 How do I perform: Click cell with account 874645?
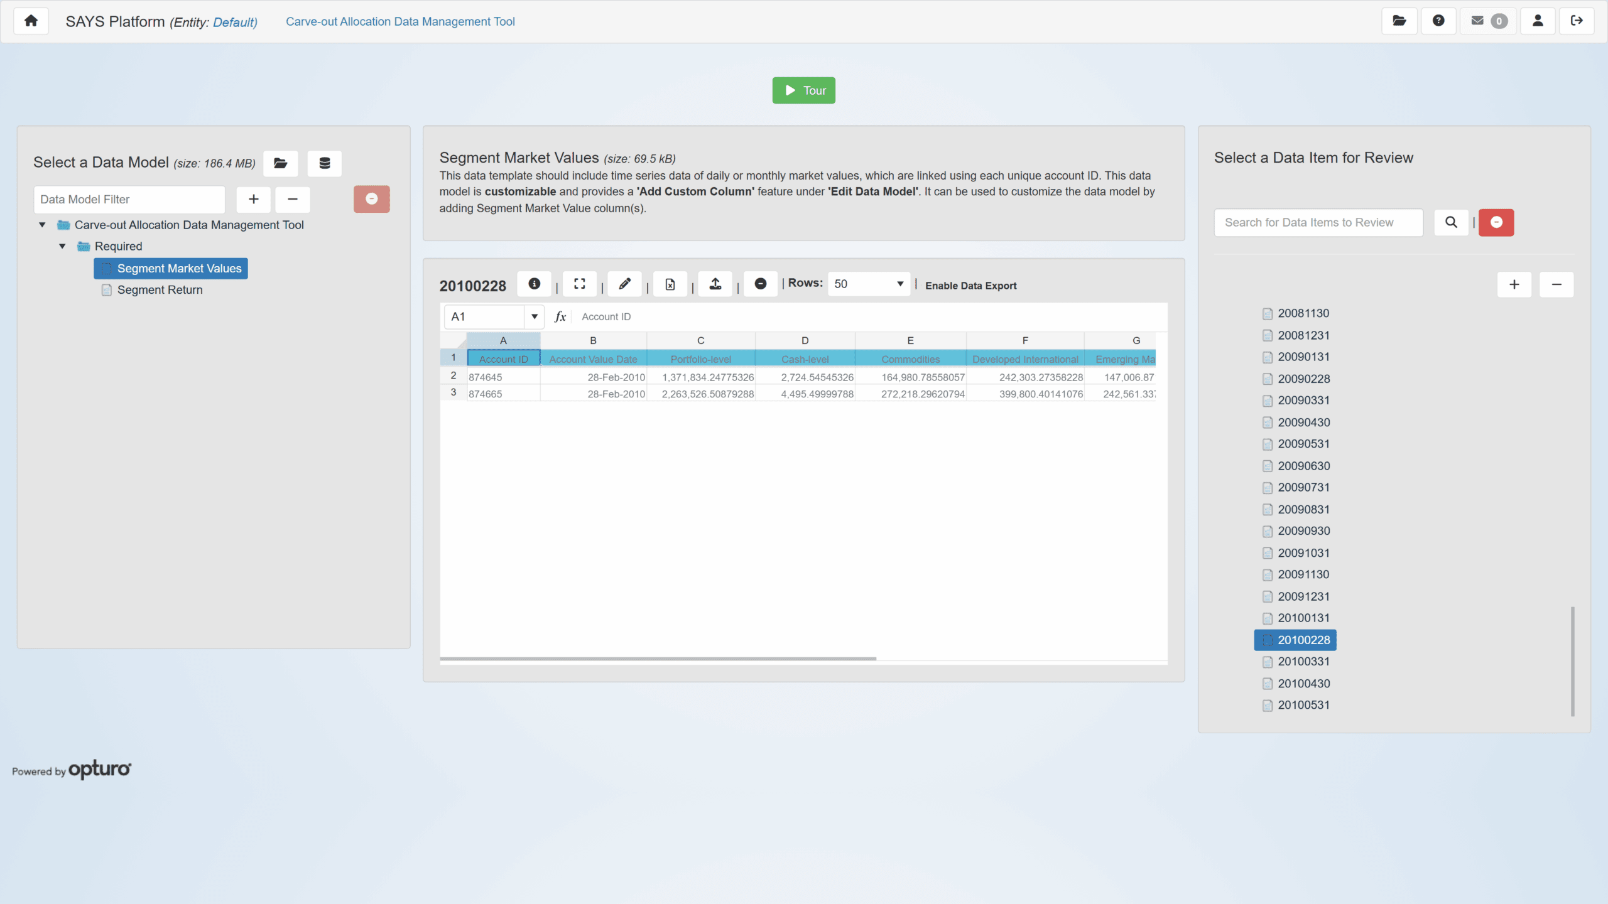(503, 377)
